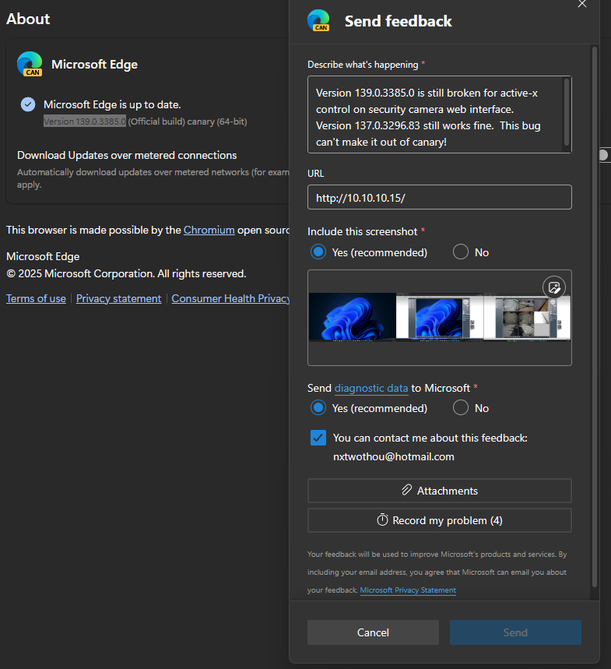Open Consumer Health Privacy link
The height and width of the screenshot is (669, 611).
pos(230,298)
